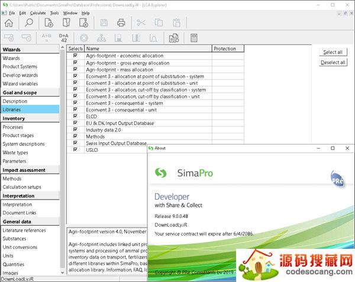Uncheck Ecoinvent 3 consequential - system library
The height and width of the screenshot is (282, 355).
[75, 102]
